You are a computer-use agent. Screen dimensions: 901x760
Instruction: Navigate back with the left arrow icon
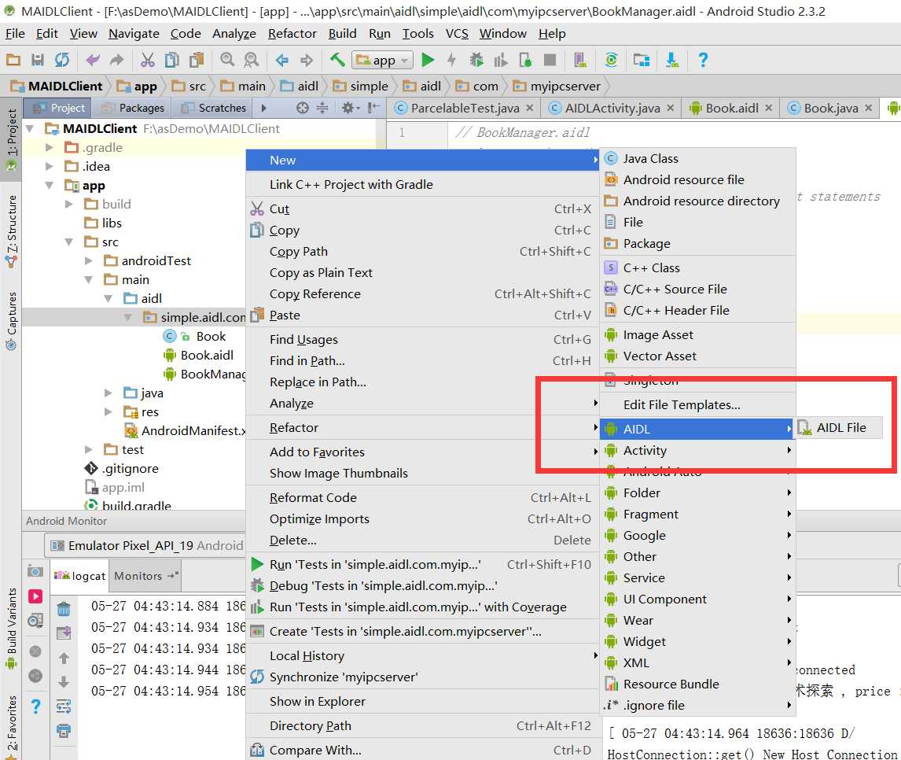[281, 60]
